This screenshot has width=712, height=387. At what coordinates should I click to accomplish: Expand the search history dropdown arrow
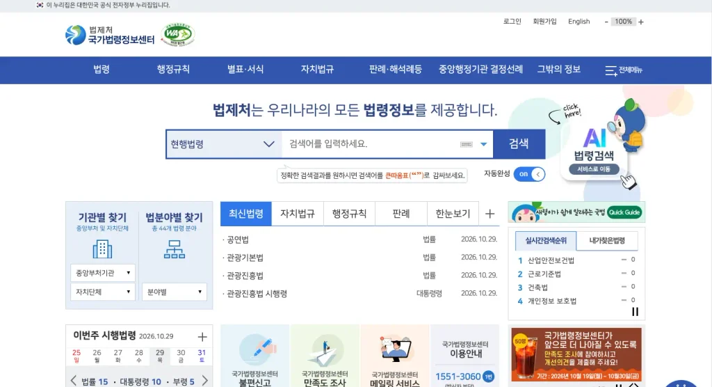(484, 144)
